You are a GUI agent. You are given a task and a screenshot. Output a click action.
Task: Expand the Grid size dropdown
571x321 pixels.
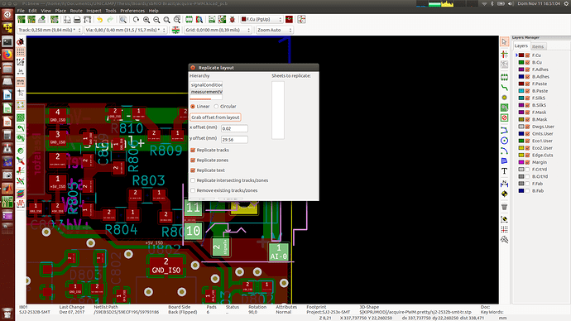tap(218, 30)
